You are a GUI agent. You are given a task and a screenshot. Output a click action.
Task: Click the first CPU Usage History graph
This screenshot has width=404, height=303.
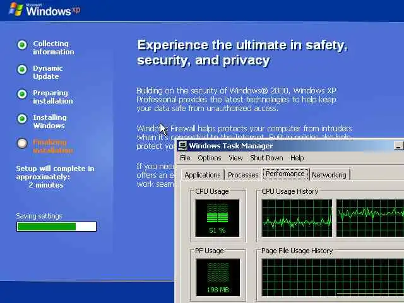[297, 218]
